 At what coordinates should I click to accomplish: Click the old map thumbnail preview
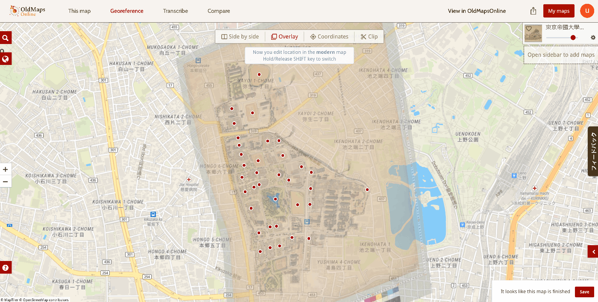pyautogui.click(x=533, y=33)
